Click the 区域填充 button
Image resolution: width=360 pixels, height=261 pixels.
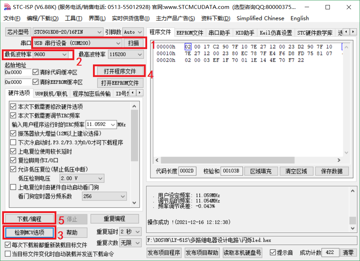point(261,171)
